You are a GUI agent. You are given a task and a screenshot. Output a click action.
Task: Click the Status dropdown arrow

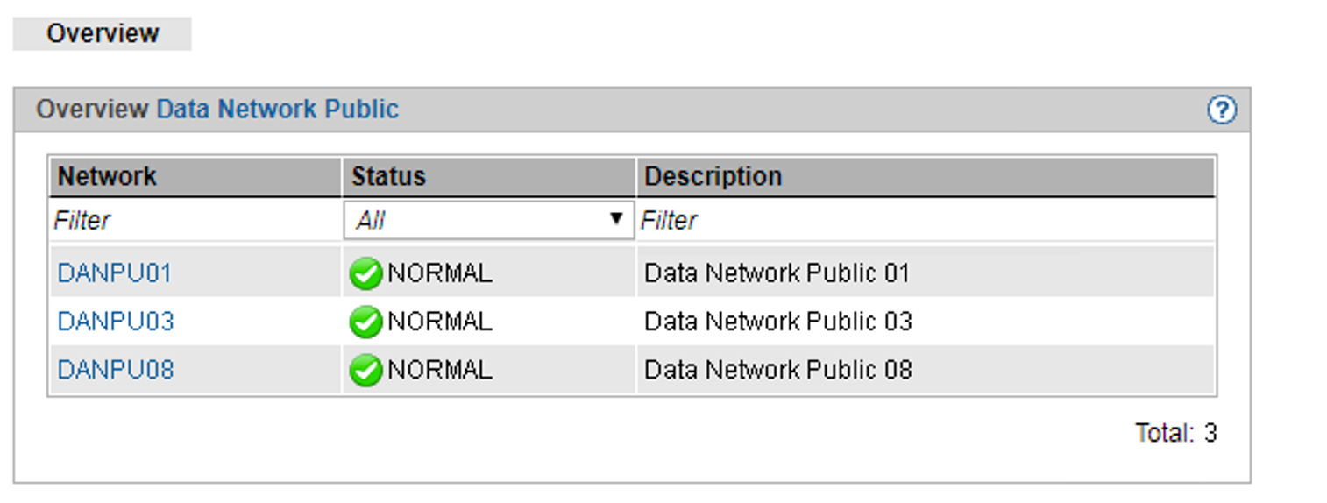617,219
